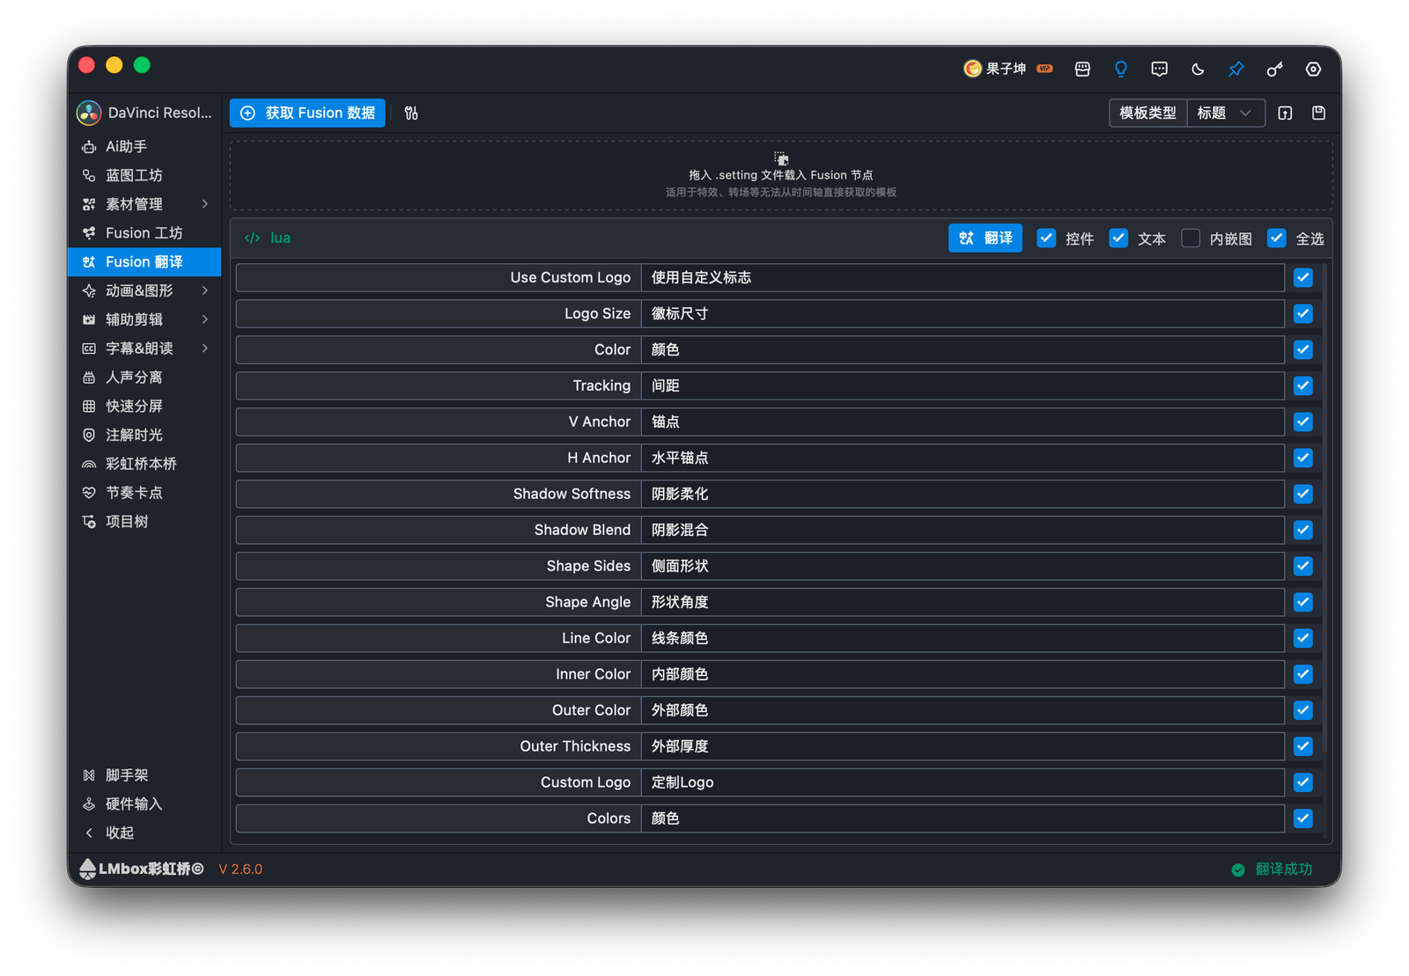
Task: Click the filter settings icon beside 获取 Fusion 数据
Action: pos(411,113)
